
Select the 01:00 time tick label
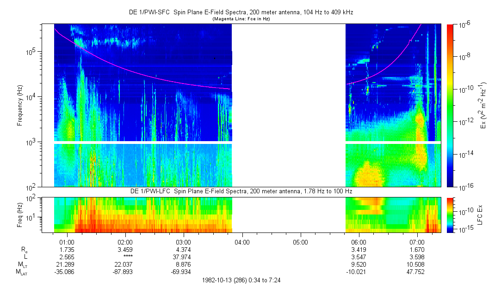click(67, 242)
